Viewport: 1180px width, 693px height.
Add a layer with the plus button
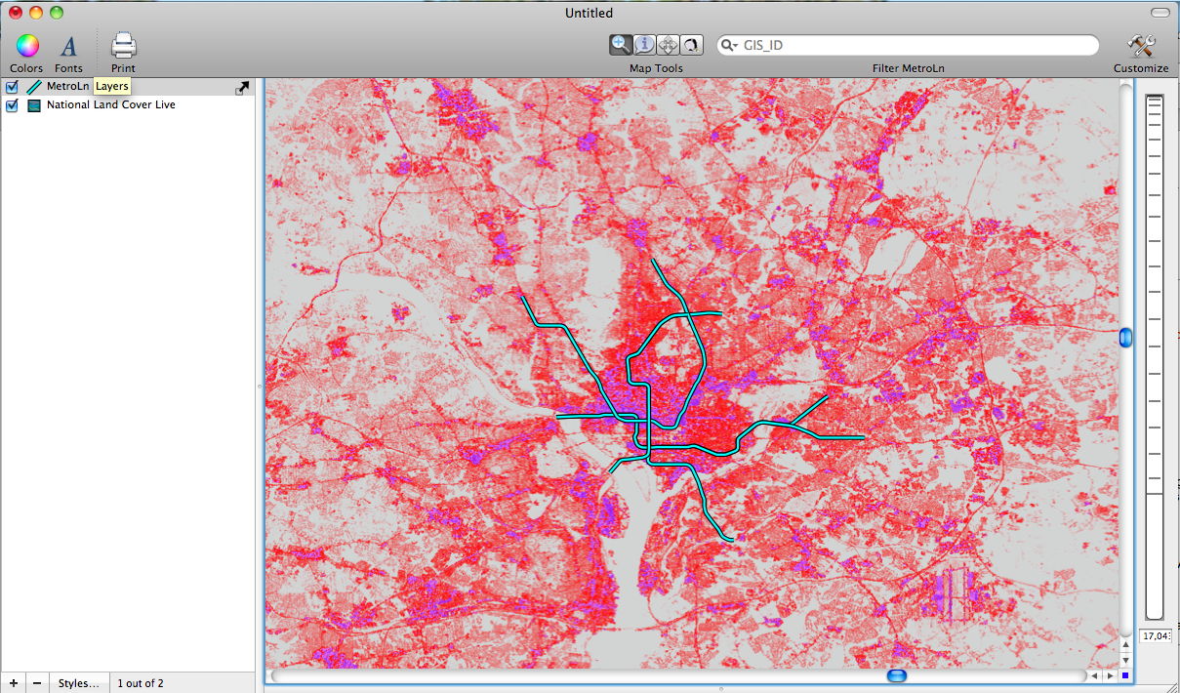tap(13, 682)
